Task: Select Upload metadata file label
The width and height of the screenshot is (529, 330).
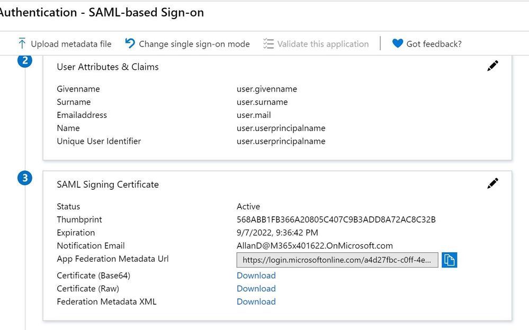Action: click(x=71, y=44)
